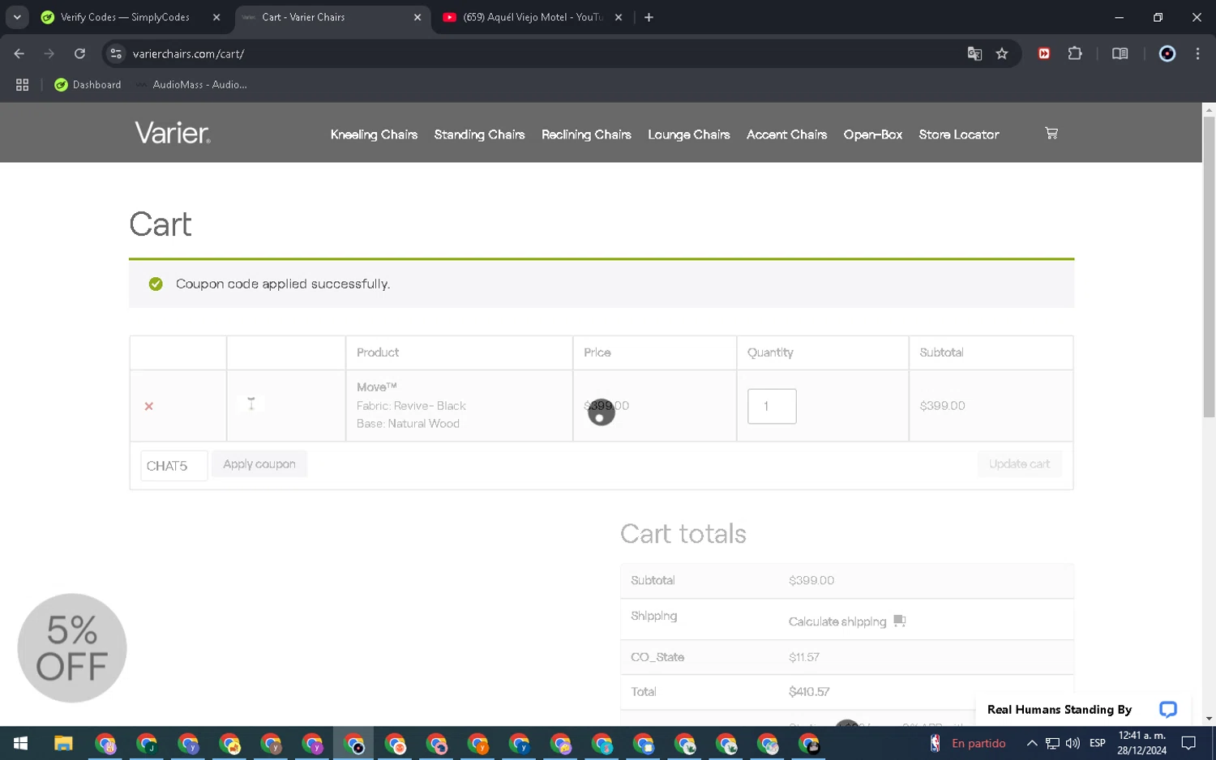Click the coupon code field with CHAT5
This screenshot has height=760, width=1216.
click(x=174, y=466)
